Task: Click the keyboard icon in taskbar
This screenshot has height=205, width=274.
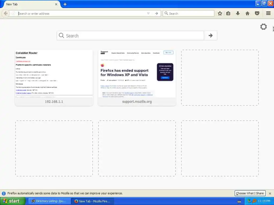Action: click(239, 202)
